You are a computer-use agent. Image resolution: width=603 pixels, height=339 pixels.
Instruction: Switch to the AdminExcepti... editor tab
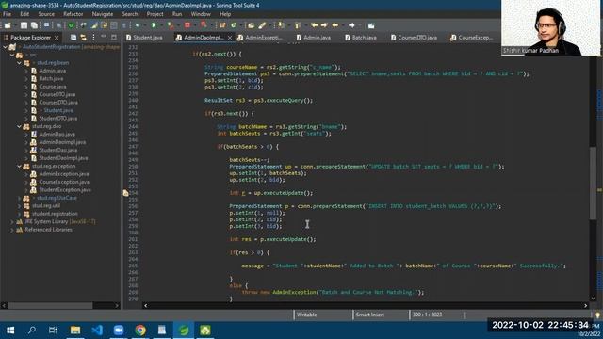[260, 38]
